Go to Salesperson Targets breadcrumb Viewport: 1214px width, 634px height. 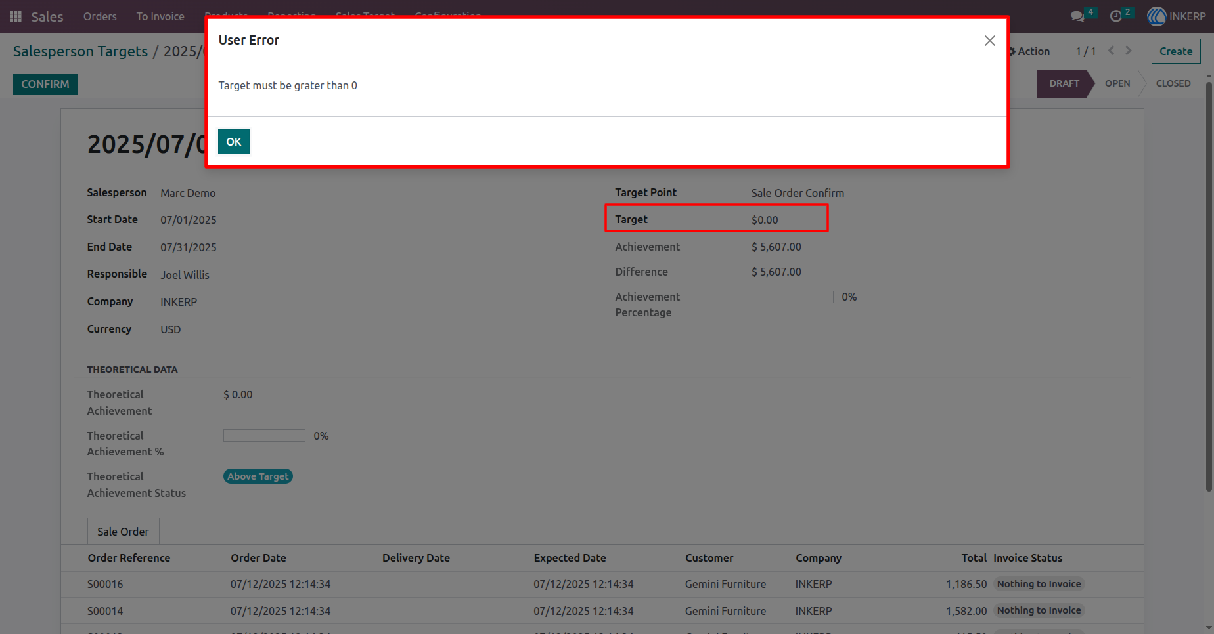point(80,51)
